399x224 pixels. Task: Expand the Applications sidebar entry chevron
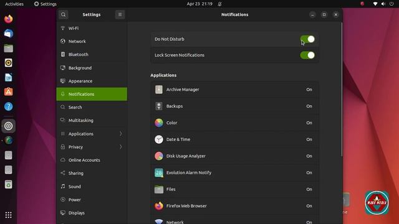coord(121,134)
